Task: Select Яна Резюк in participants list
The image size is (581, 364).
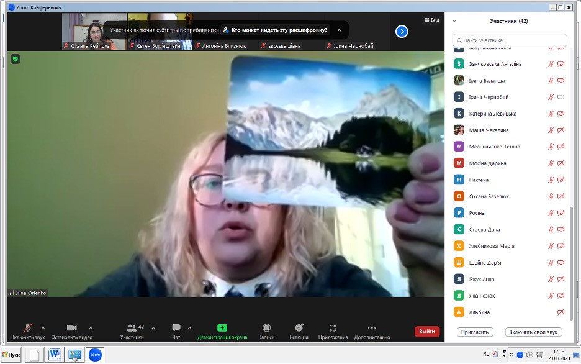Action: [x=510, y=296]
